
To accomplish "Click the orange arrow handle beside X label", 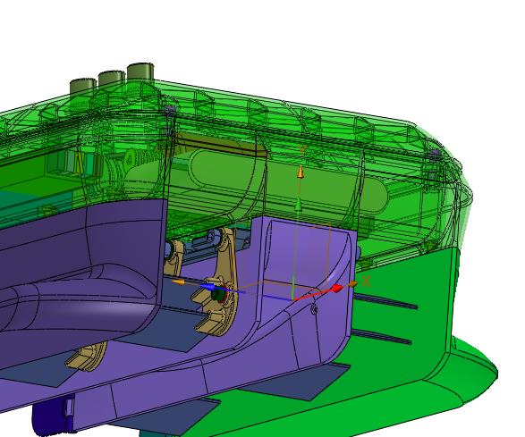I will click(353, 284).
